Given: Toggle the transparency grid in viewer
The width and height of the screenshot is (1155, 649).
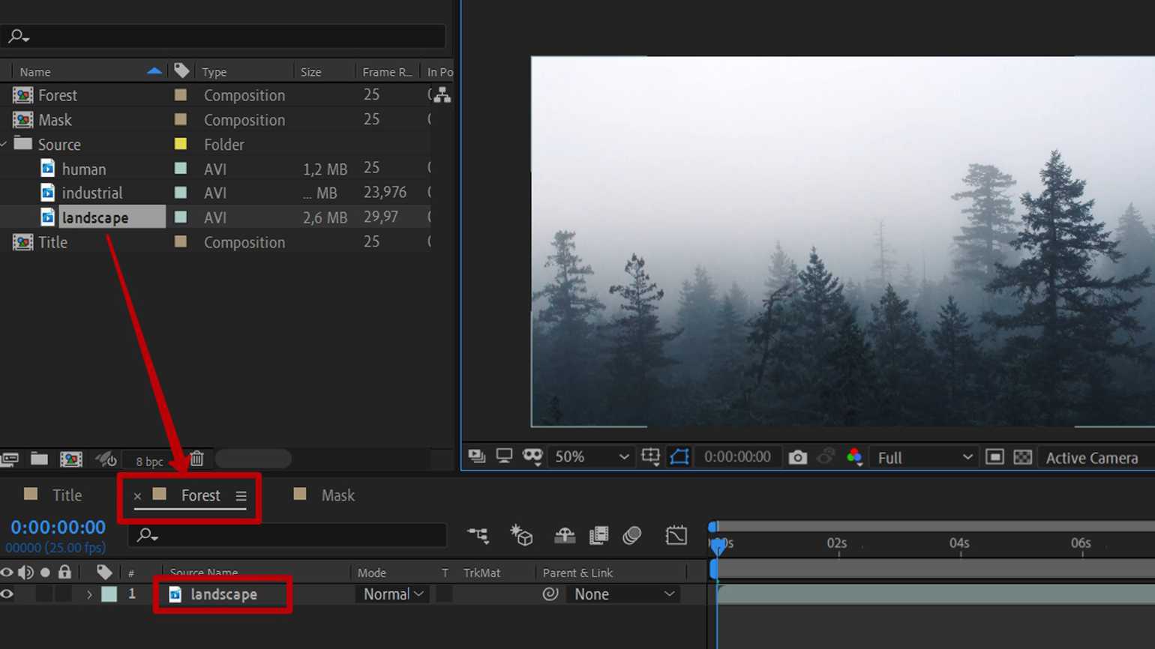Looking at the screenshot, I should pyautogui.click(x=1022, y=457).
